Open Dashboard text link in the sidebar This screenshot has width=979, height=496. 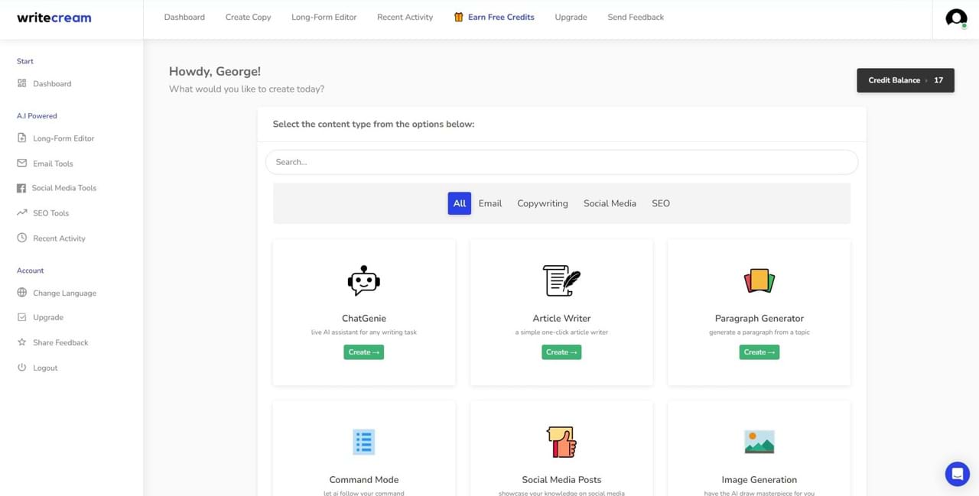pyautogui.click(x=52, y=84)
